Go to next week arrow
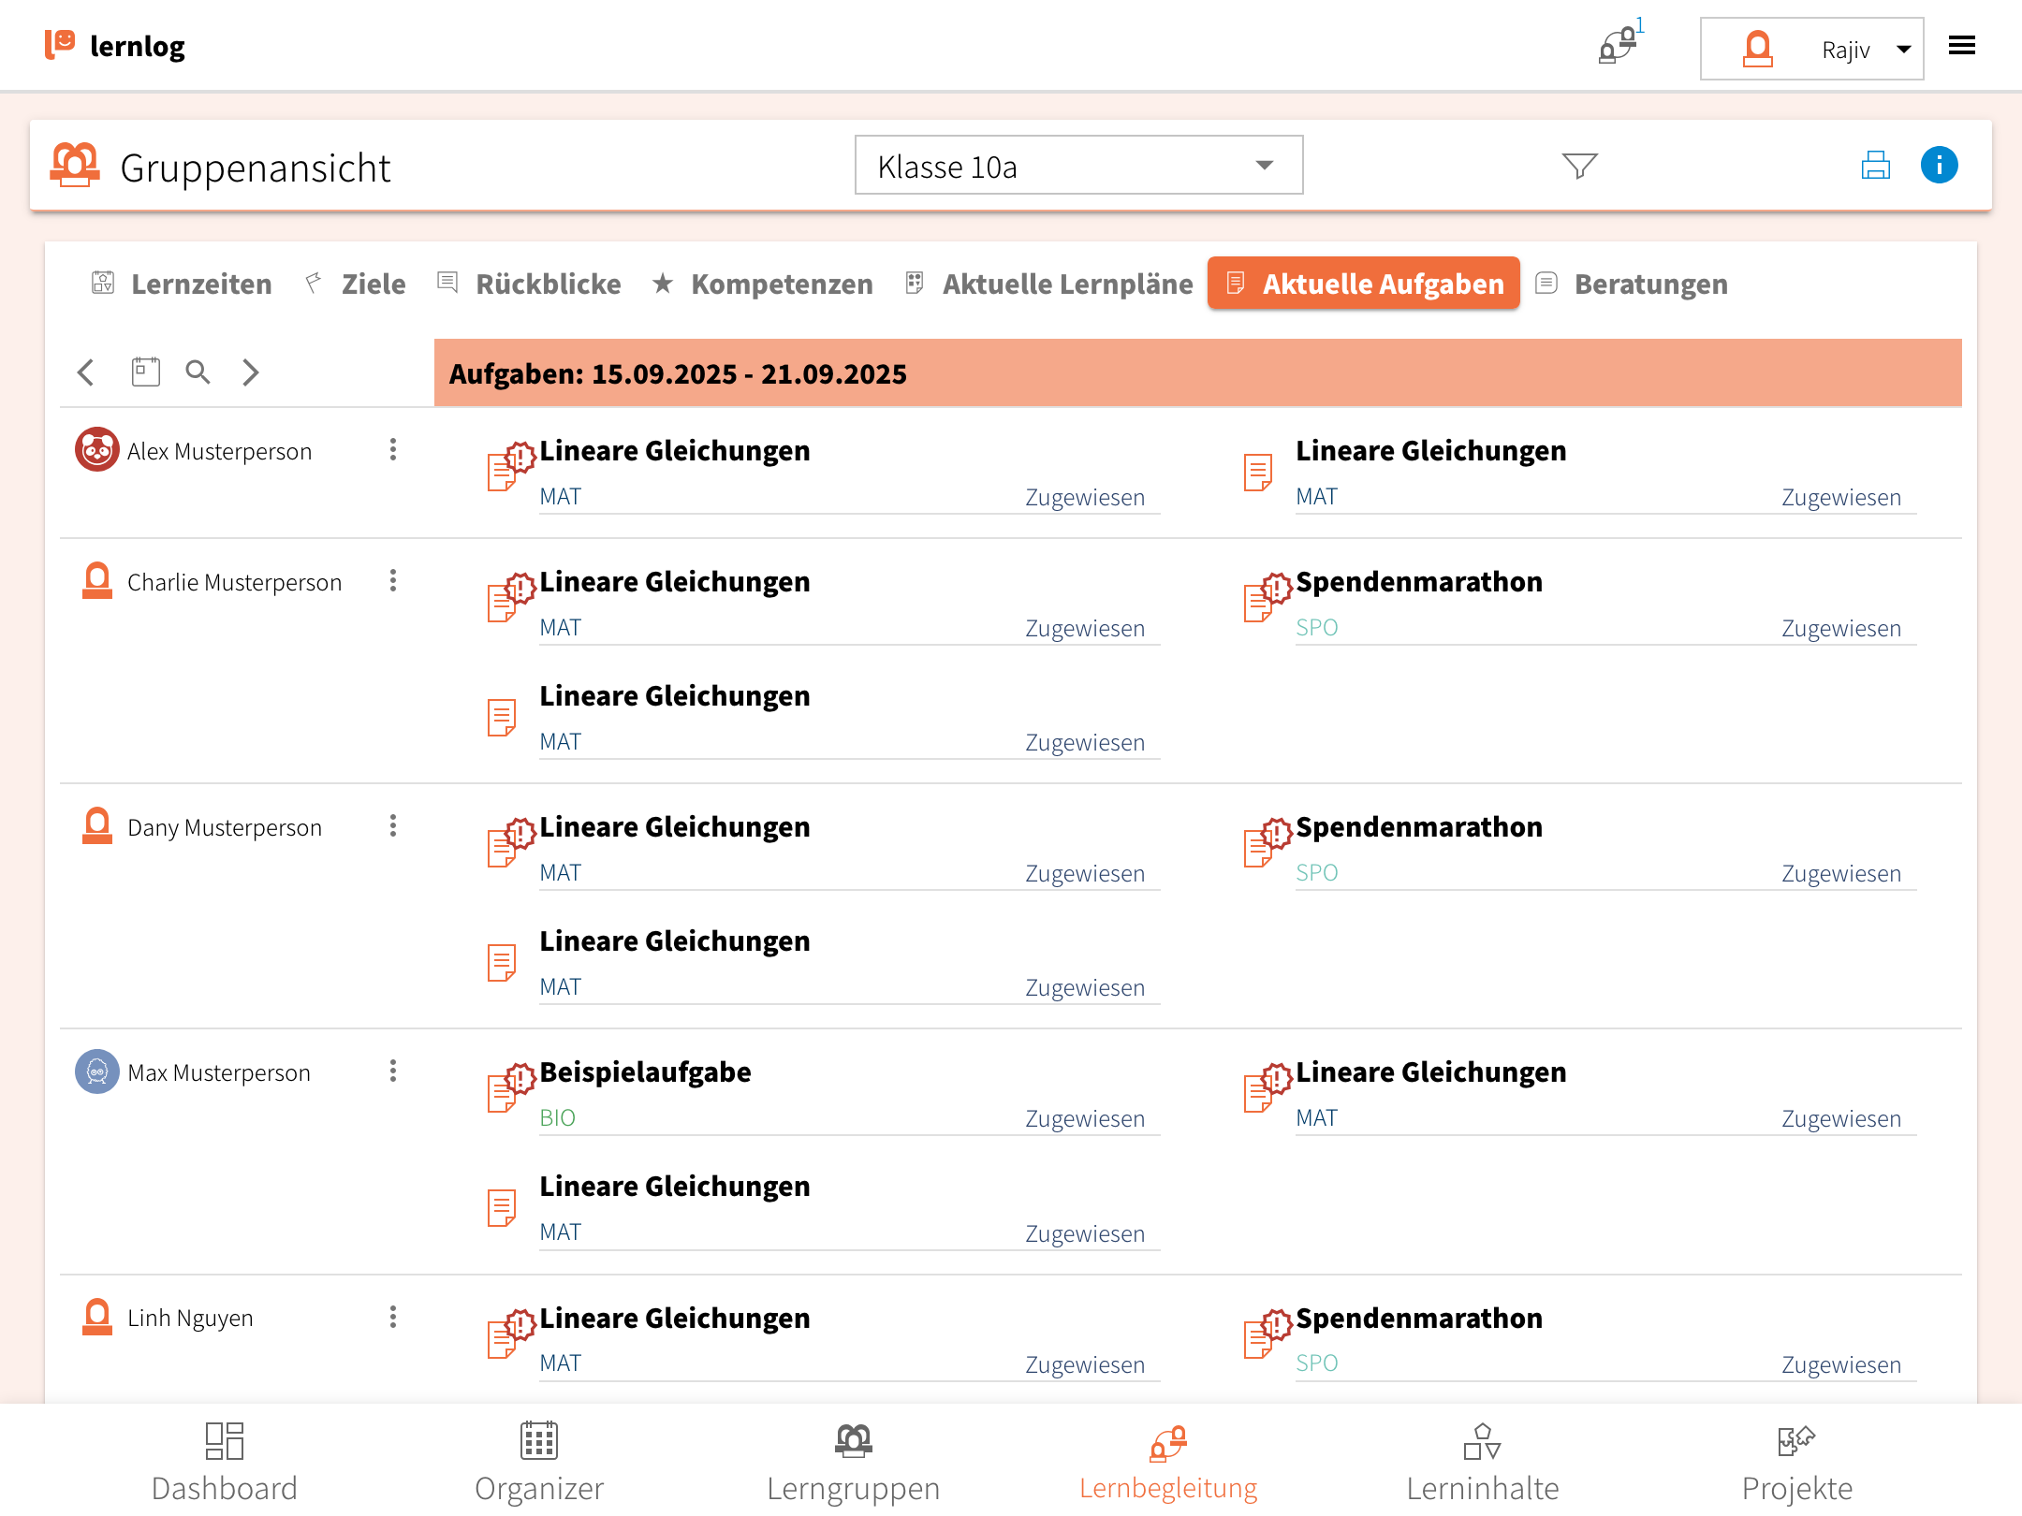The height and width of the screenshot is (1516, 2022). pyautogui.click(x=250, y=372)
